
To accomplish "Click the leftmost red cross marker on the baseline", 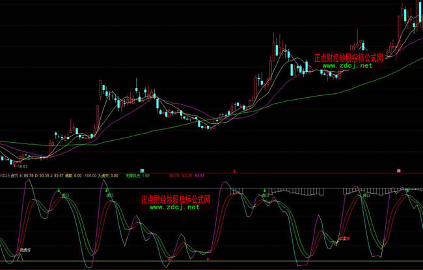I will click(170, 260).
